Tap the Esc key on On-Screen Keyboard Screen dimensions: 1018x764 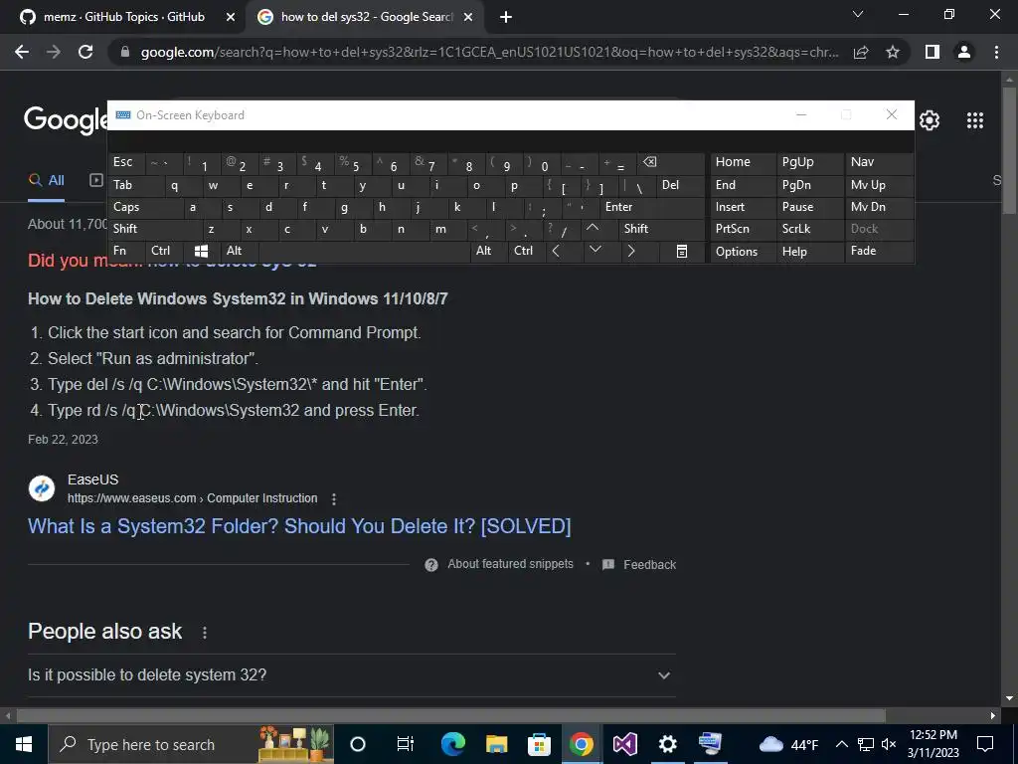[x=126, y=162]
